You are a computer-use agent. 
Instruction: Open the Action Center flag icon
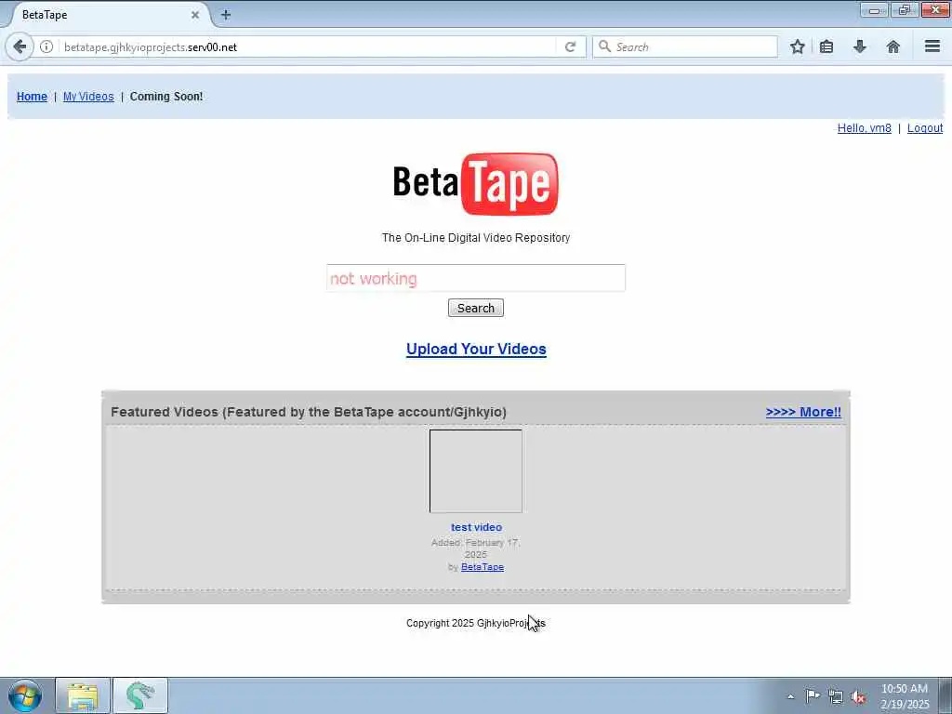tap(813, 695)
